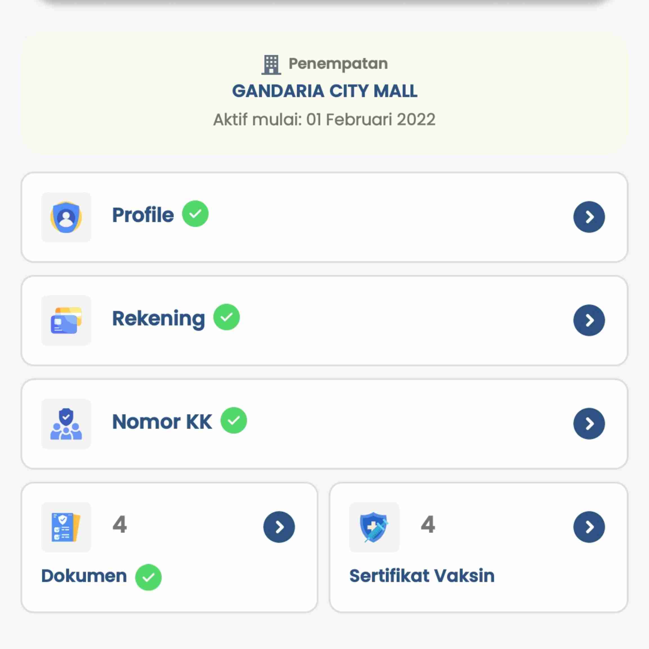This screenshot has height=649, width=649.
Task: Open Rekening with its chevron arrow
Action: (589, 320)
